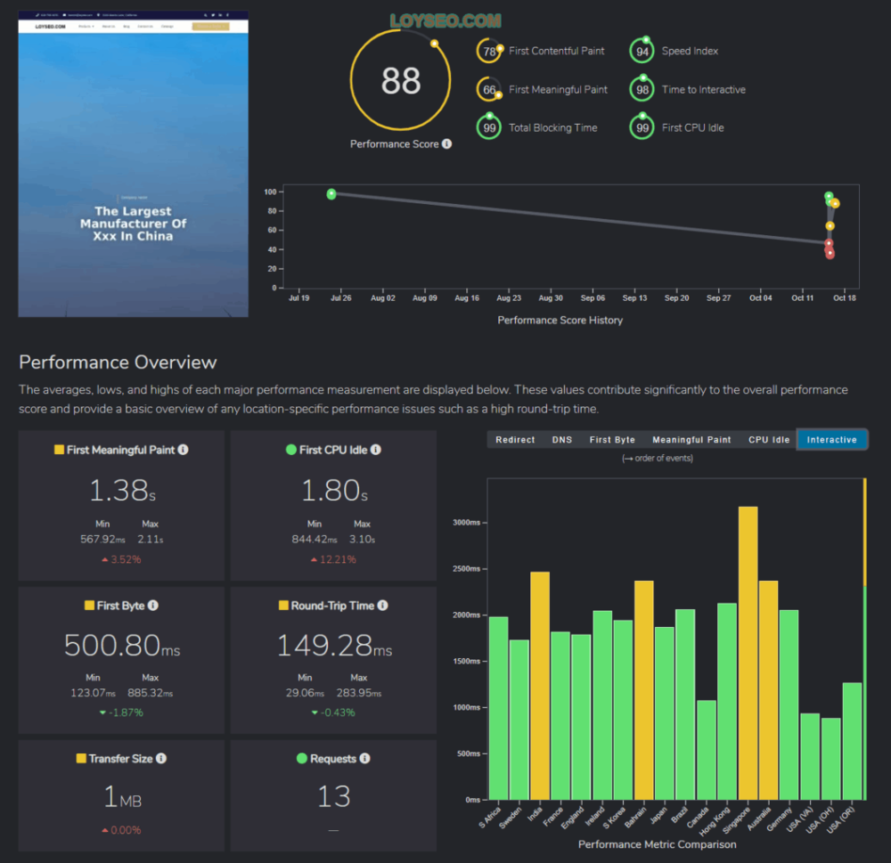Viewport: 891px width, 863px height.
Task: Open the CPU Idle tab
Action: [769, 439]
